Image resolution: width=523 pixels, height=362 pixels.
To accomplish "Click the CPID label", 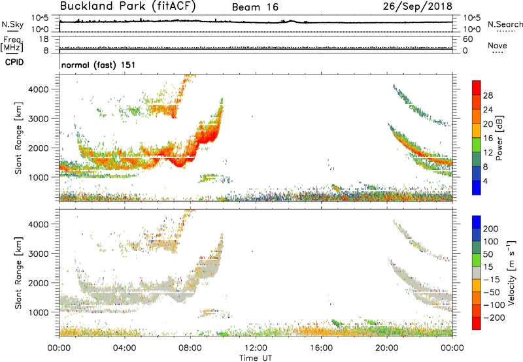I will [x=14, y=62].
